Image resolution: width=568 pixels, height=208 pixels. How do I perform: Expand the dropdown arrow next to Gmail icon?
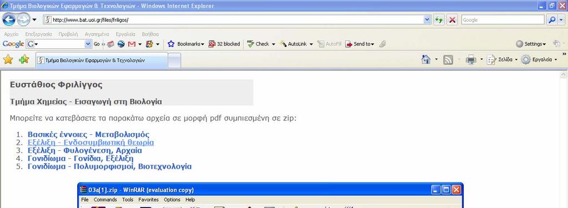click(x=140, y=44)
